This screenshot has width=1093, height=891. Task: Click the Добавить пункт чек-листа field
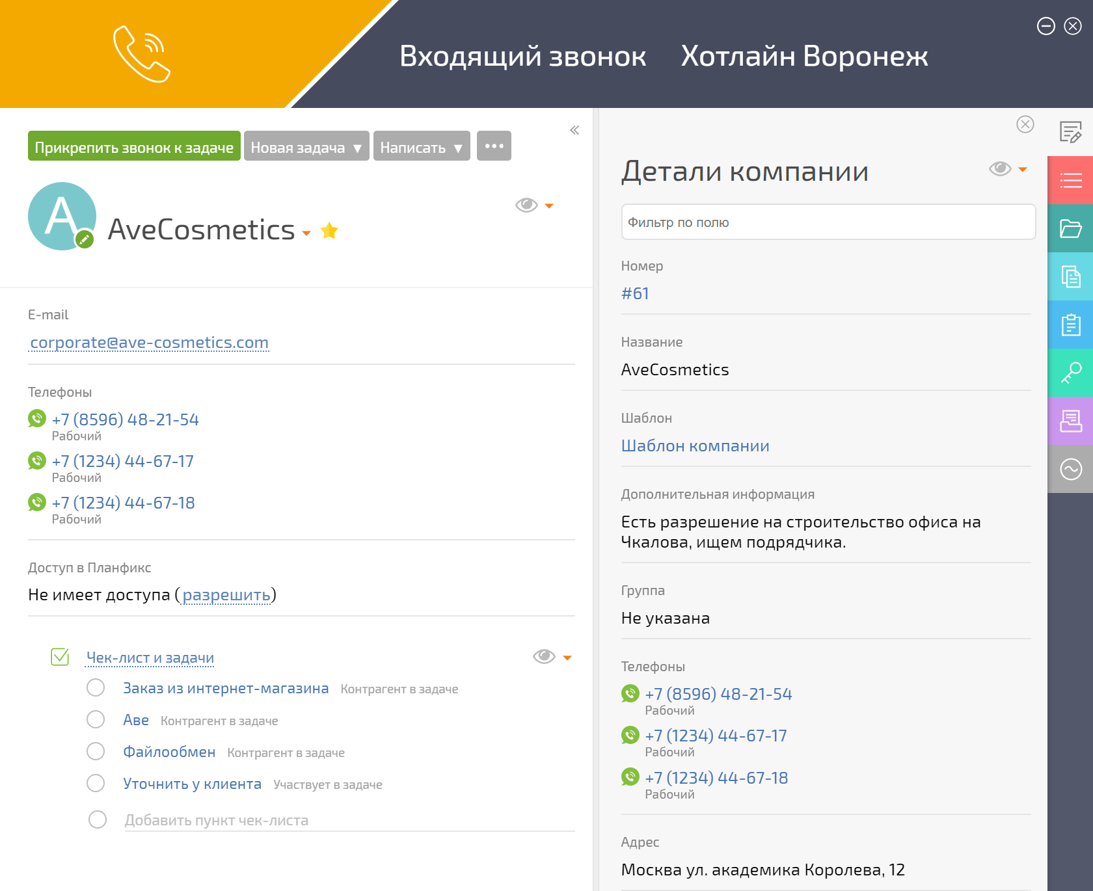coord(349,820)
